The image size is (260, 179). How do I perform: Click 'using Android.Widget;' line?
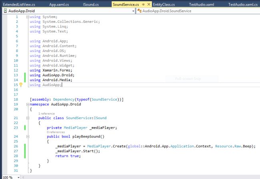click(x=52, y=66)
